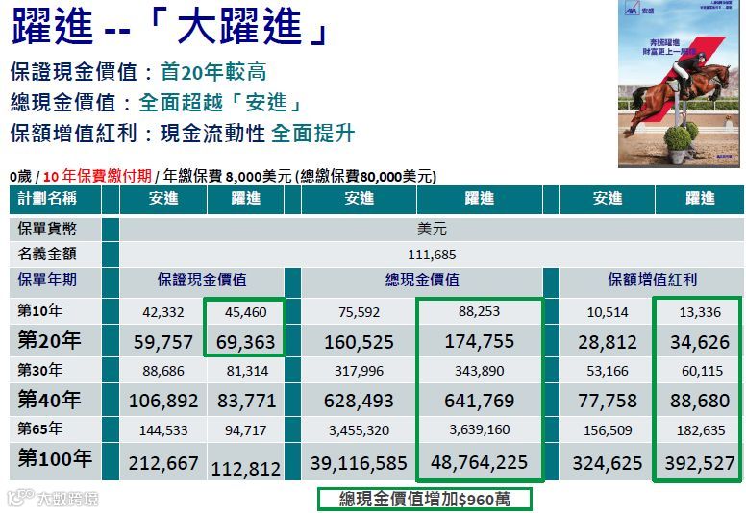Click the cell value 88,680
The image size is (746, 513).
coord(700,401)
